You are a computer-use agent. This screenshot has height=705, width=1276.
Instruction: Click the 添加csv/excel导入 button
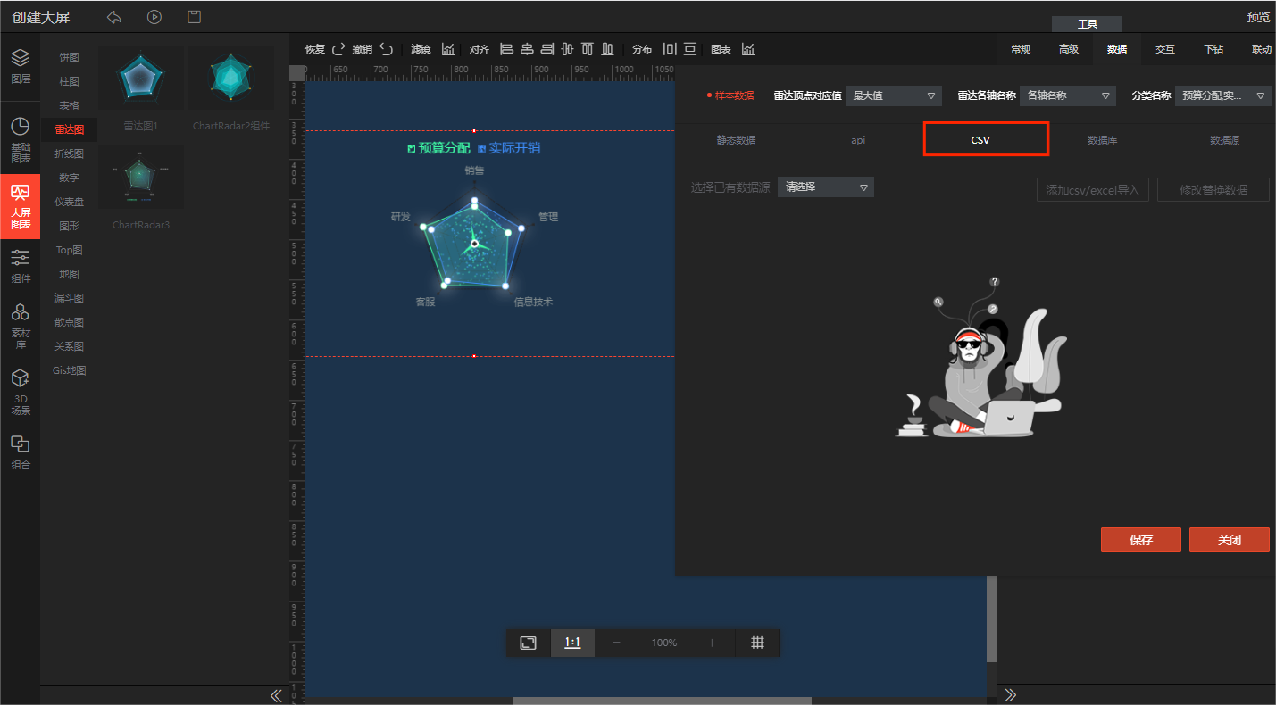pos(1092,190)
